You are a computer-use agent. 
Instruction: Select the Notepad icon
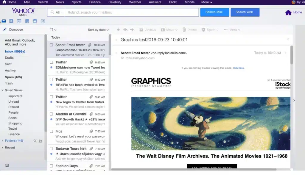pyautogui.click(x=27, y=21)
